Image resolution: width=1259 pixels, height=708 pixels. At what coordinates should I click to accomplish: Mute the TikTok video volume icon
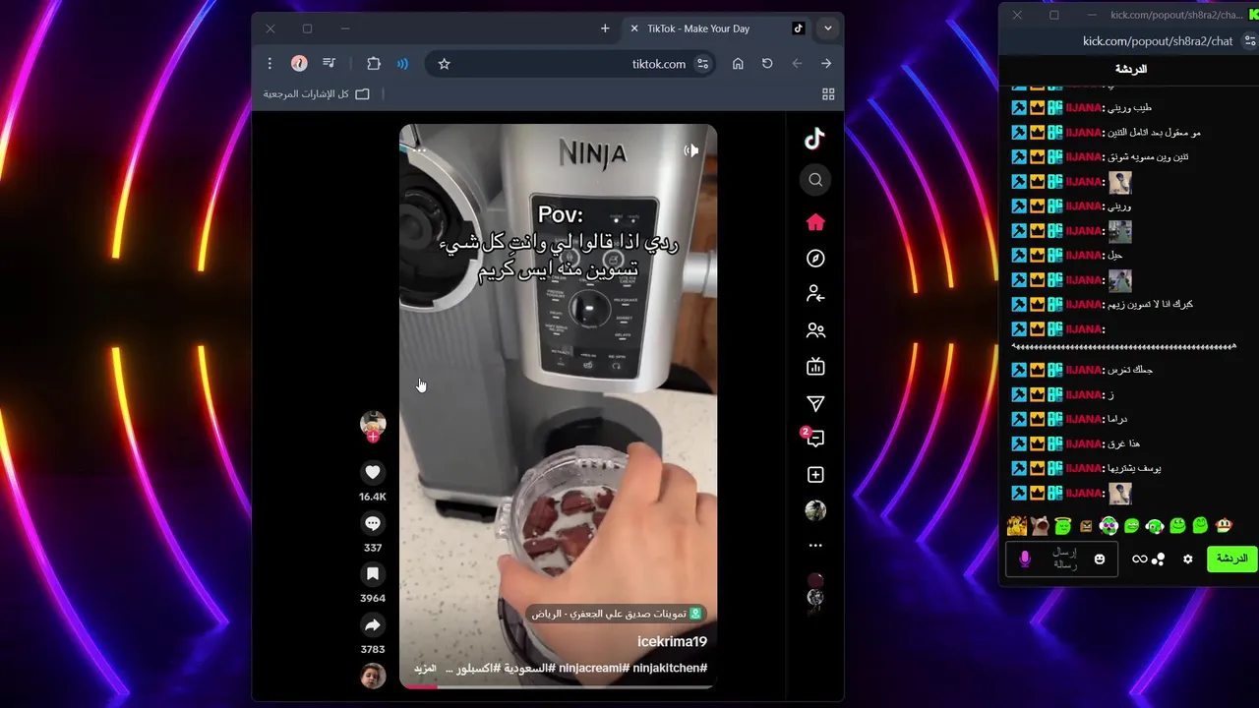[691, 150]
